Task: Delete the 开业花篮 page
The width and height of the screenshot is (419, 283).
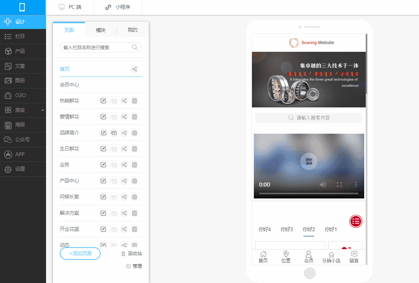Action: coord(134,229)
